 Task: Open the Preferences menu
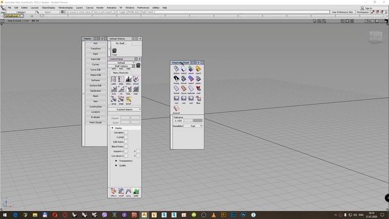click(x=143, y=8)
